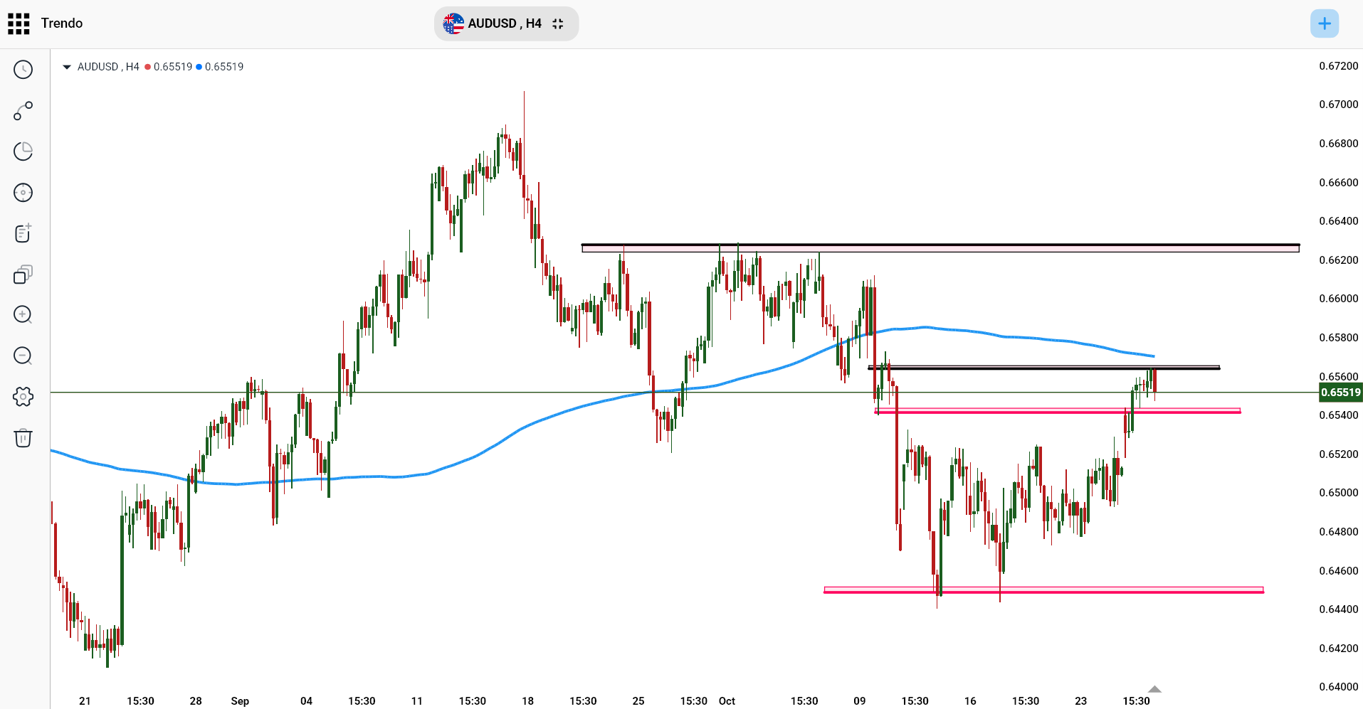Enable the crosshair tool
Screen dimensions: 1363x709
point(23,192)
